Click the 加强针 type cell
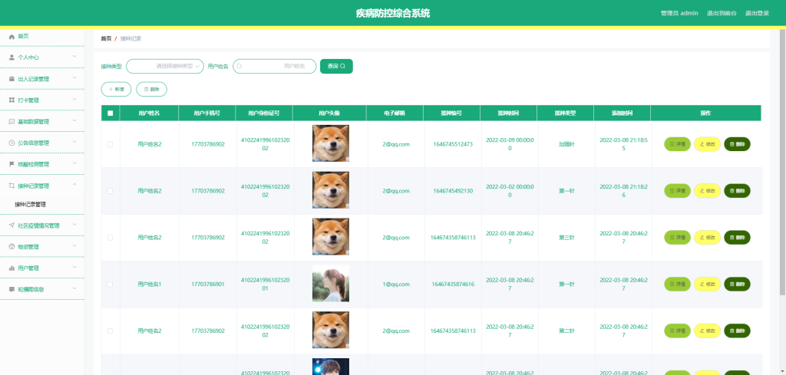Viewport: 786px width, 375px height. point(566,144)
